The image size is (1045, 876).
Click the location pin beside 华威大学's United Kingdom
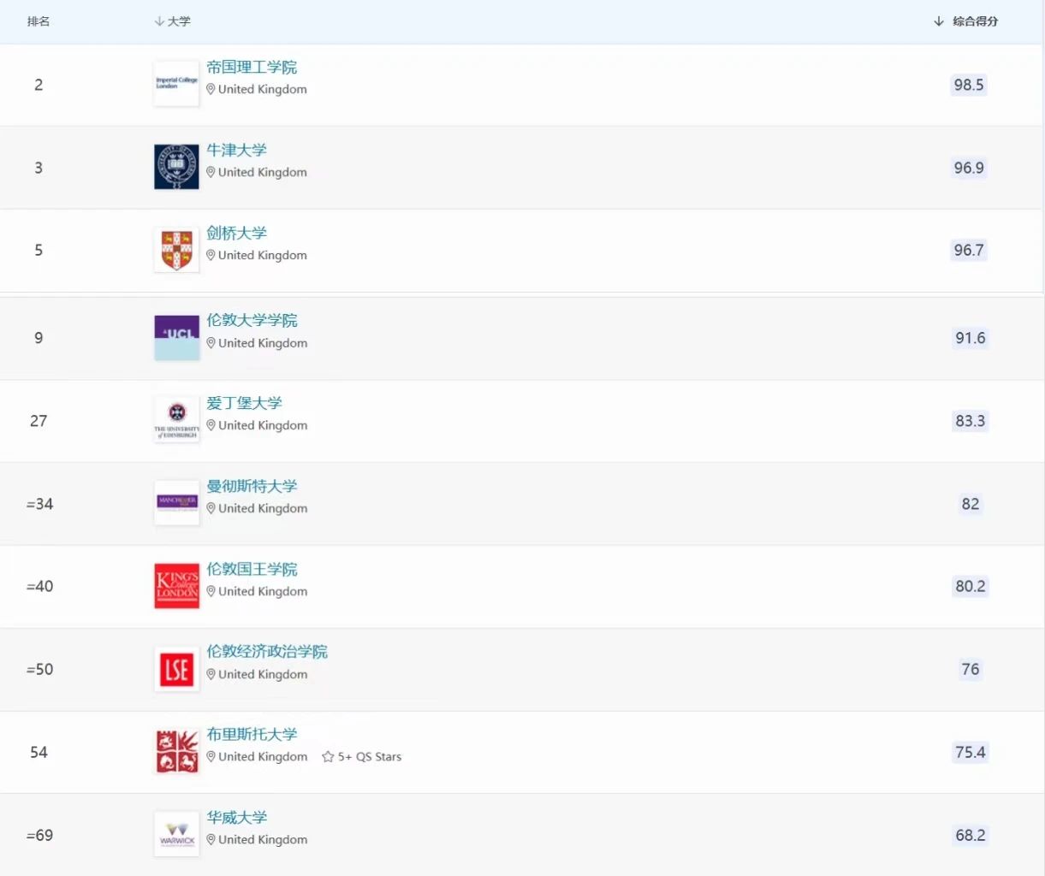point(211,839)
